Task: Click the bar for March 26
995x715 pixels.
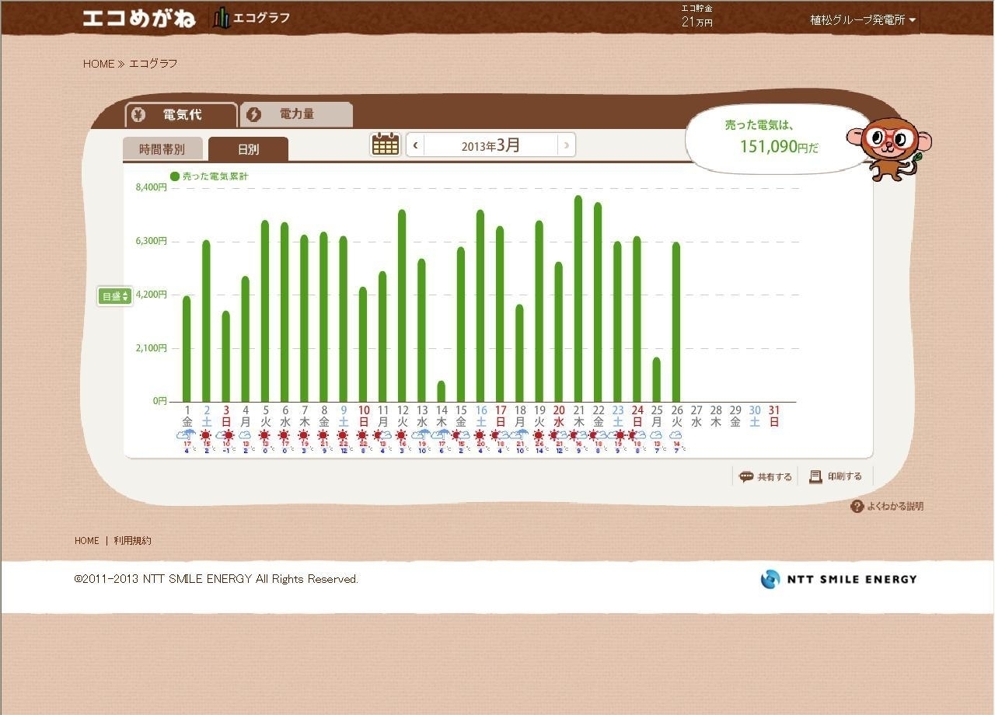Action: tap(676, 322)
